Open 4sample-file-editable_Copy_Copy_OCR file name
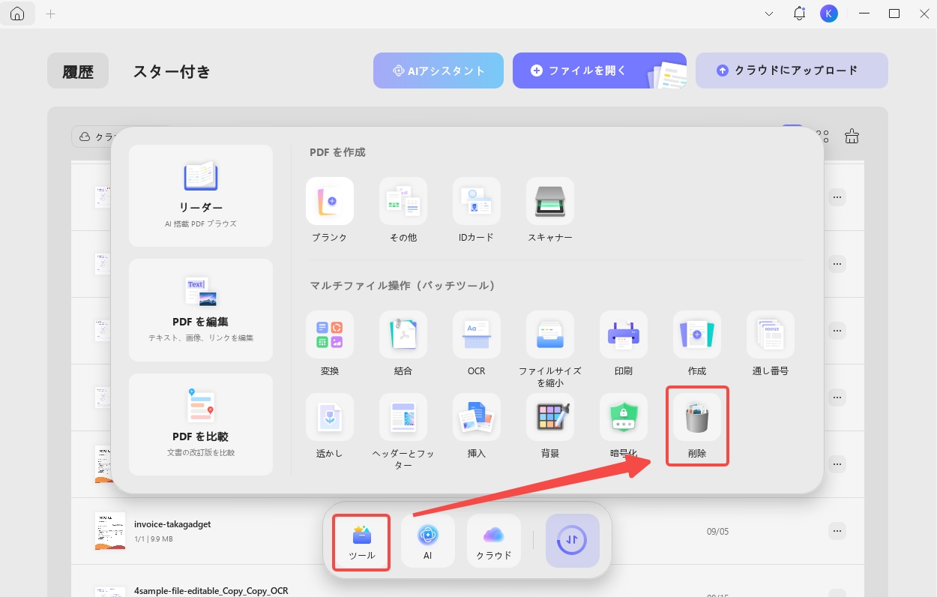The width and height of the screenshot is (937, 597). (211, 591)
